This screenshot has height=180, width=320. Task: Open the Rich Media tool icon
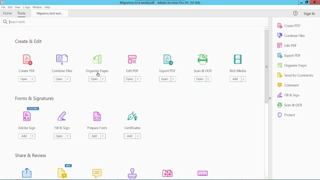238,60
